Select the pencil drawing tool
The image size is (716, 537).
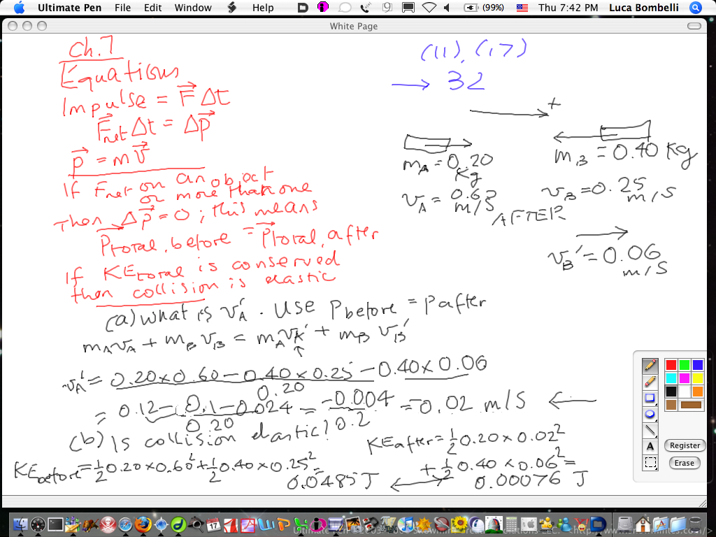coord(650,365)
